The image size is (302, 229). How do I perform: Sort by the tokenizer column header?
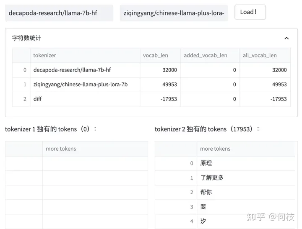pos(85,55)
